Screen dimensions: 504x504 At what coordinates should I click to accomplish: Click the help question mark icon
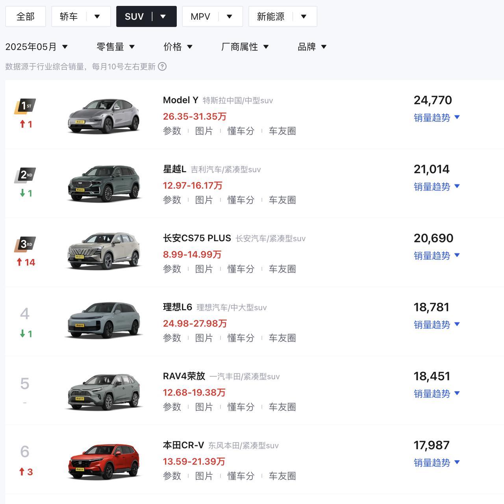pyautogui.click(x=162, y=67)
